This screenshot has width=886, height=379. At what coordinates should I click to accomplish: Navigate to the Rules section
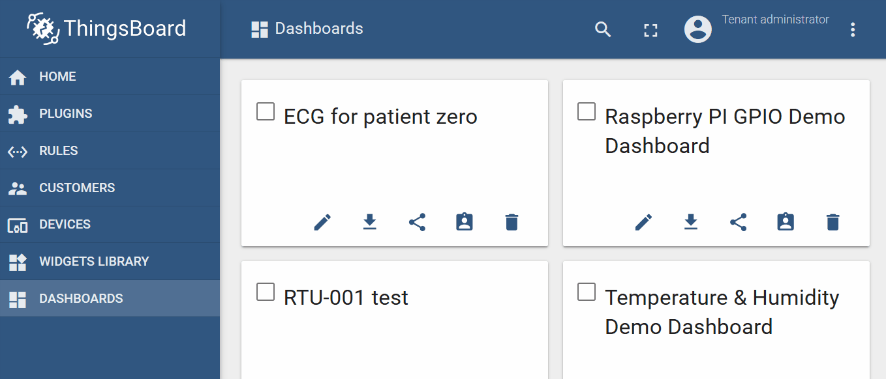click(x=59, y=150)
